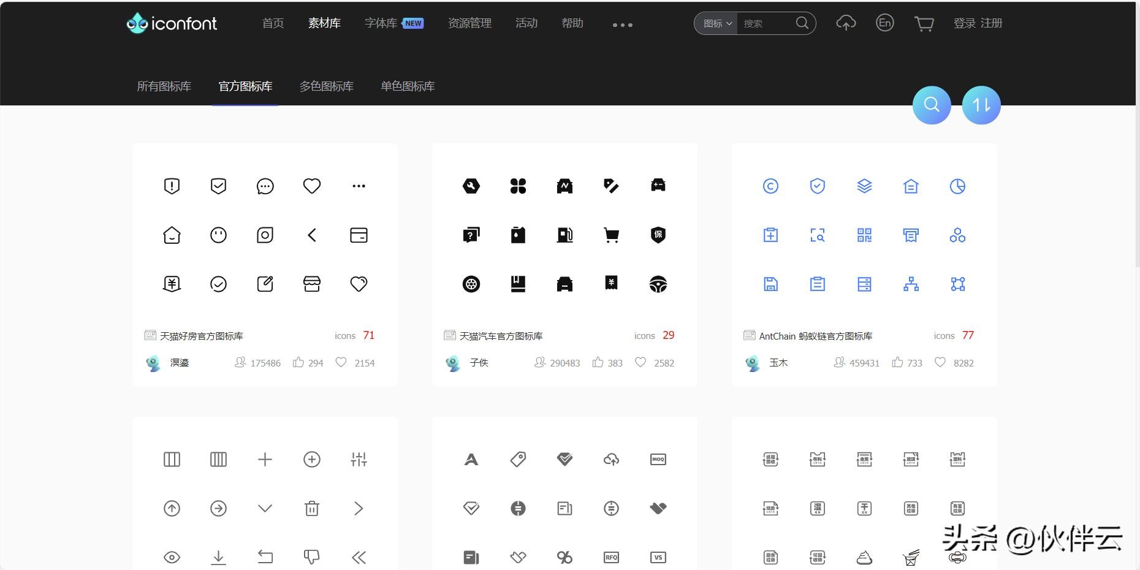
Task: Open the shopping cart icon
Action: point(924,24)
